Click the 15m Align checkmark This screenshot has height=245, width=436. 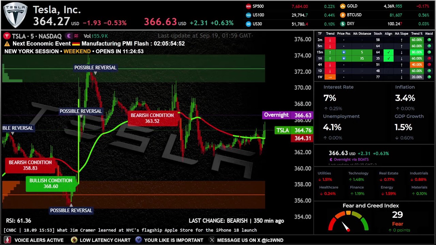click(x=388, y=52)
